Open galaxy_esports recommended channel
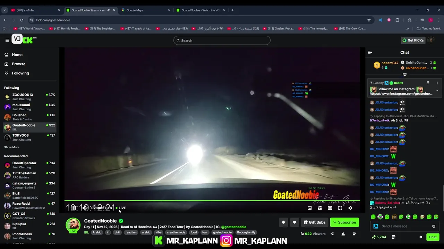The height and width of the screenshot is (249, 444). tap(29, 185)
